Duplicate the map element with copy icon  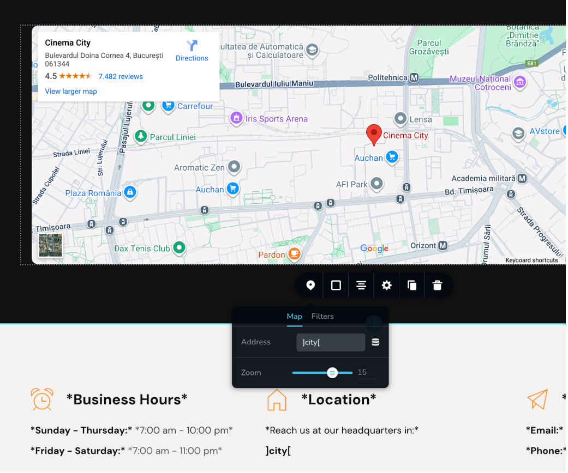[x=412, y=286]
